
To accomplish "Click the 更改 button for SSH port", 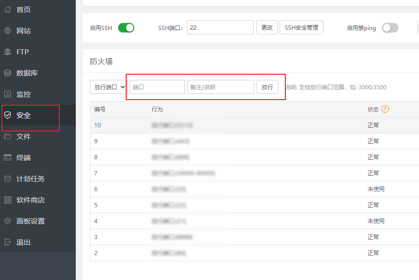I will click(x=267, y=28).
